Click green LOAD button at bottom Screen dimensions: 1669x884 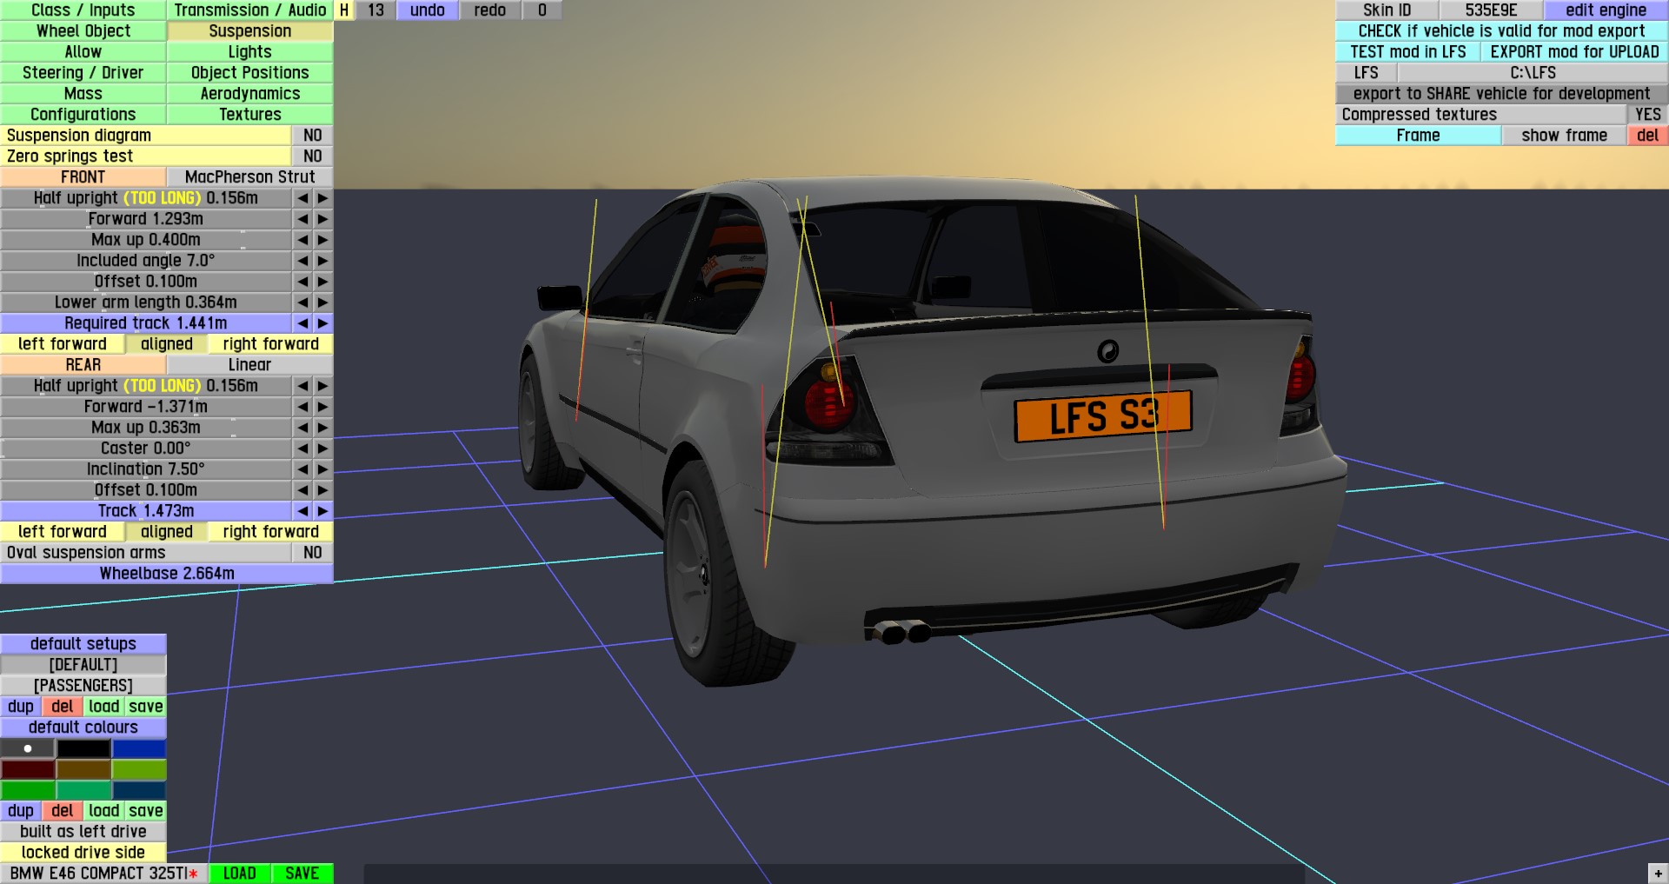[x=240, y=874]
